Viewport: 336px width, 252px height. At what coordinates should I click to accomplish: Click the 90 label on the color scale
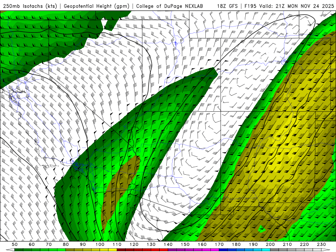coord(83,244)
